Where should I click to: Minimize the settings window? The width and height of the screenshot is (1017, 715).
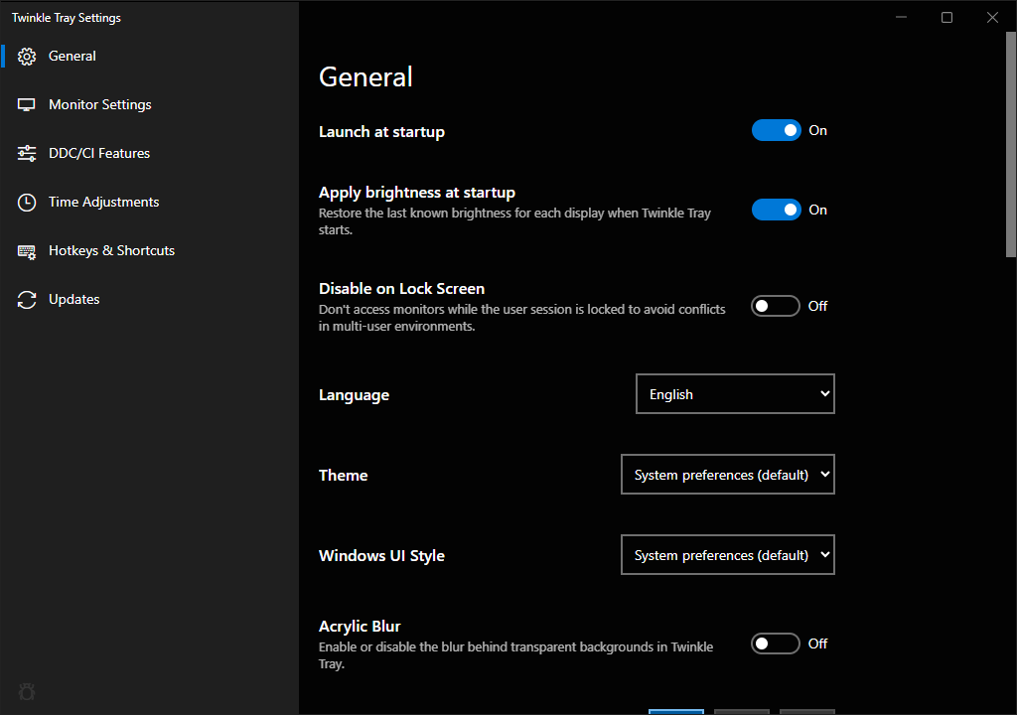[901, 17]
